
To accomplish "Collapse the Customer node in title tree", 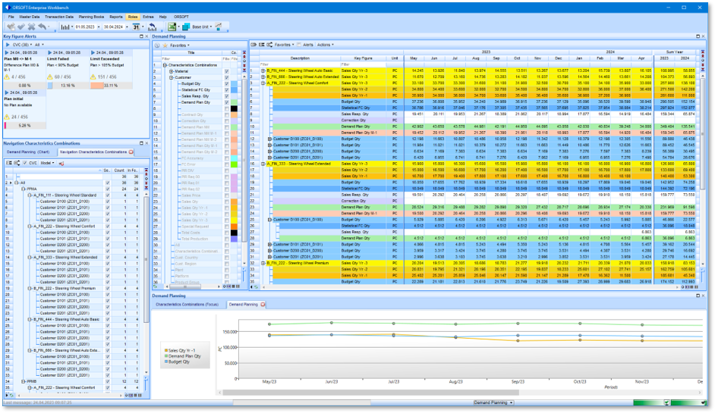I will click(172, 78).
